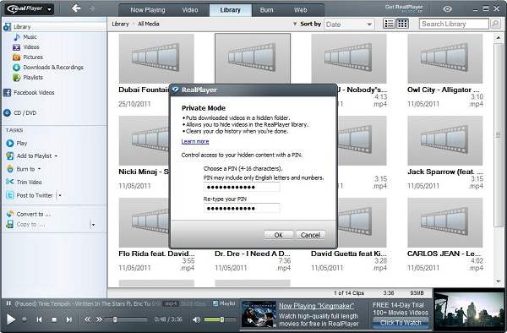Image resolution: width=507 pixels, height=333 pixels.
Task: Open the Trim Video tool
Action: (29, 182)
